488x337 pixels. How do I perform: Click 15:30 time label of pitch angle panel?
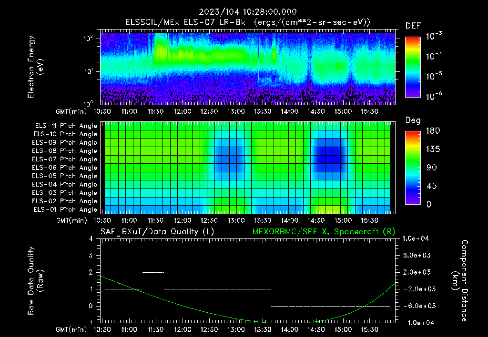(x=370, y=220)
